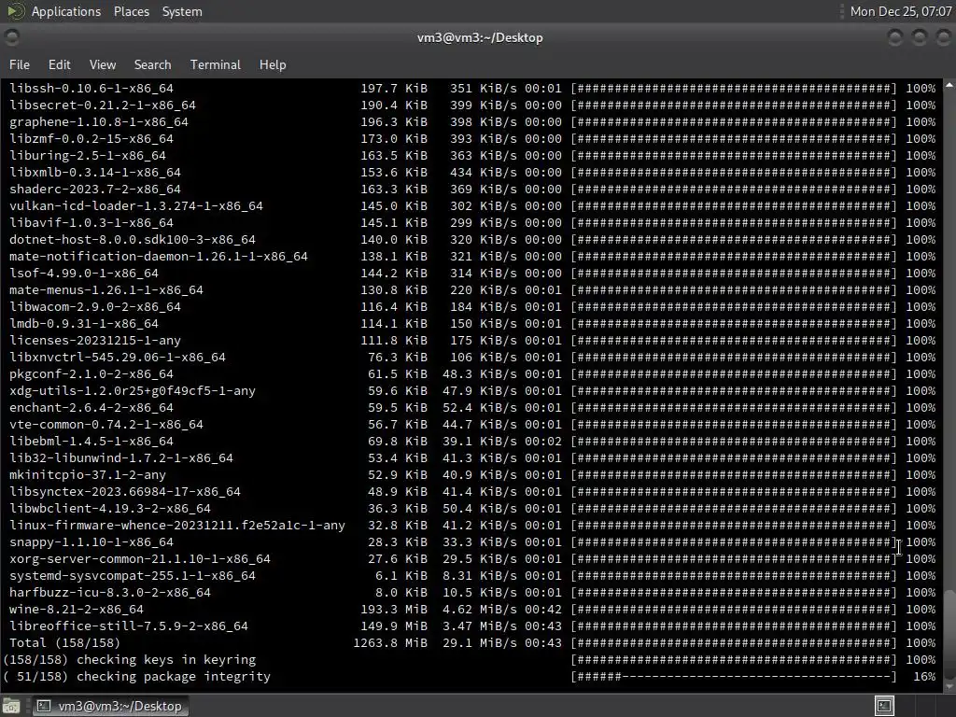Screen dimensions: 956x717
Task: Click libwbclient-4.19.3-2-x86_64 package name
Action: click(x=110, y=509)
